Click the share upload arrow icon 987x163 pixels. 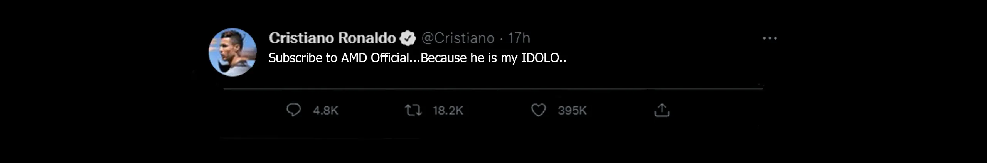click(662, 110)
